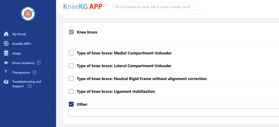Click the Therapeutics figure icon
The height and width of the screenshot is (127, 279).
pos(6,72)
